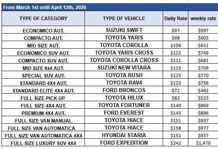218x149 pixels.
Task: Click the FORD EXPEDITION cell
Action: click(124, 143)
